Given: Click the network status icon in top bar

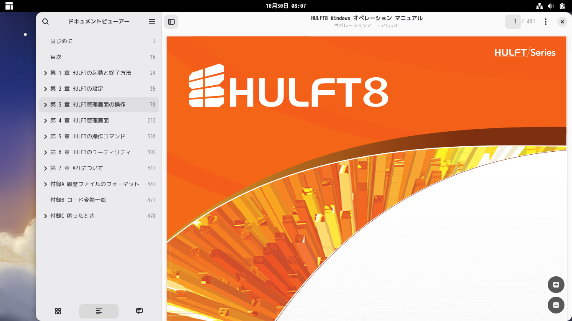Looking at the screenshot, I should [x=539, y=6].
